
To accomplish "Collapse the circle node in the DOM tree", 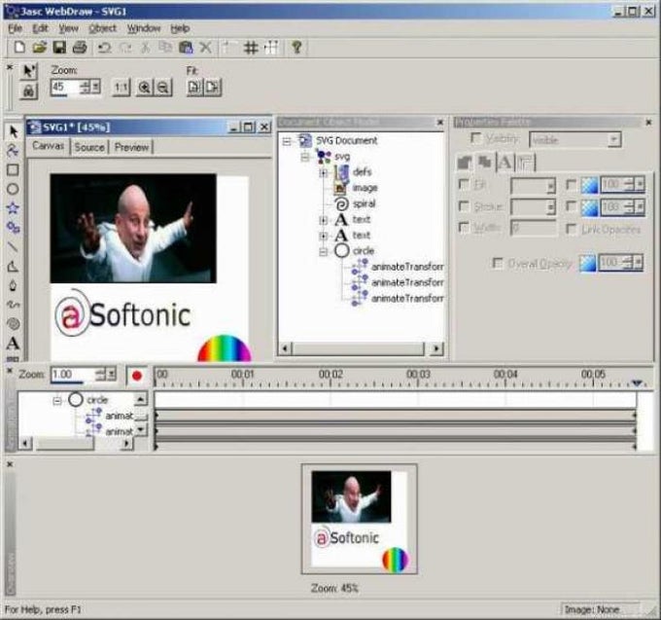I will (x=324, y=251).
